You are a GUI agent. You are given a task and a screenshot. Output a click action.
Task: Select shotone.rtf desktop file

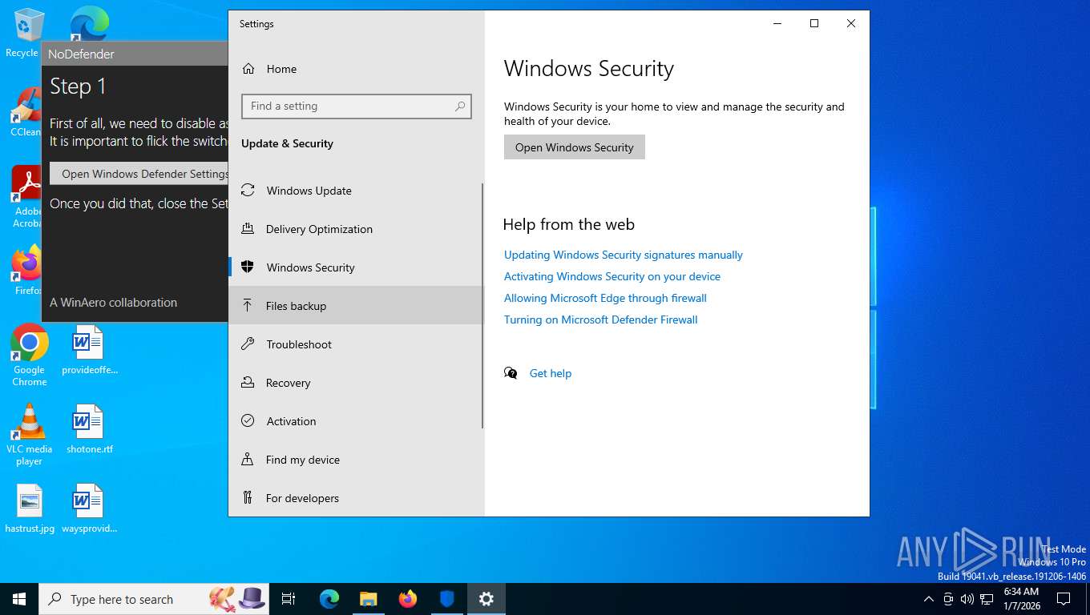click(89, 430)
